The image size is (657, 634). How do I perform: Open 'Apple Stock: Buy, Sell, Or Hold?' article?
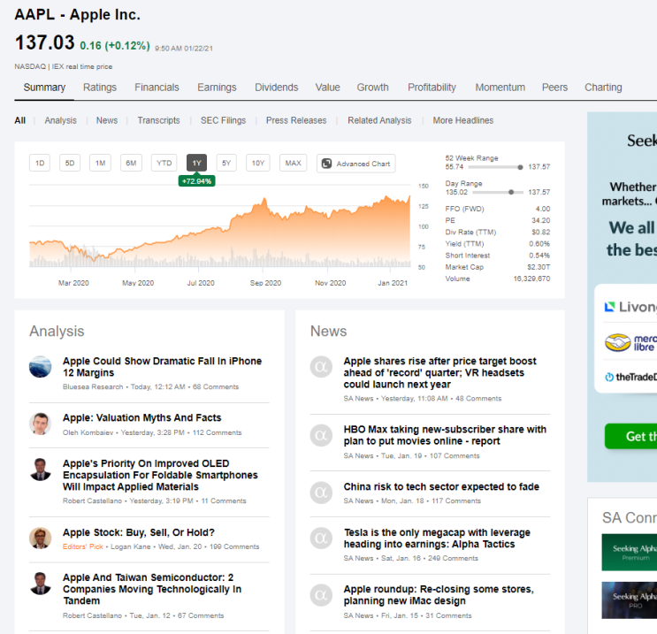click(x=139, y=532)
